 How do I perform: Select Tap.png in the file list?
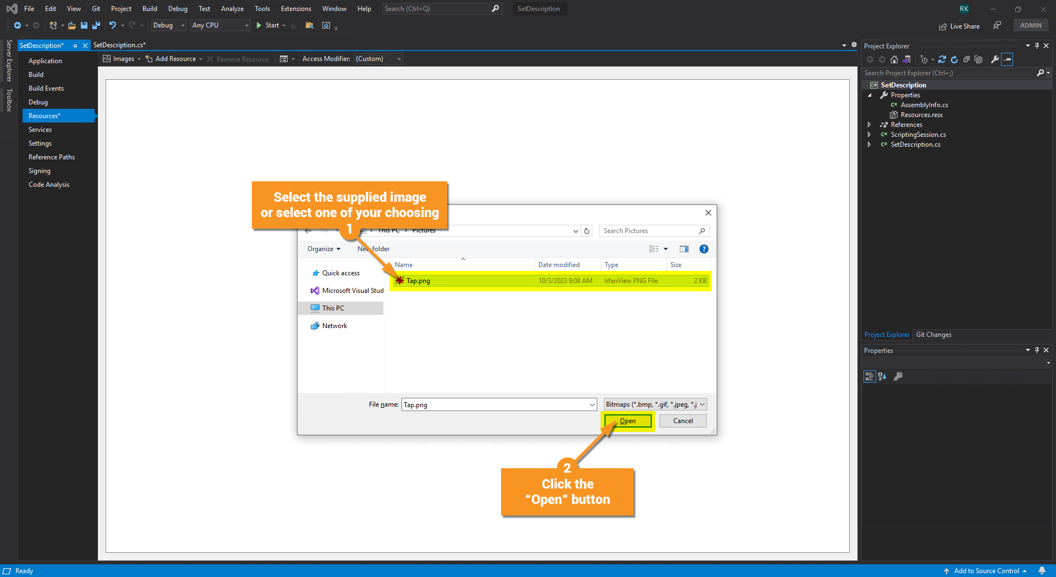[551, 281]
